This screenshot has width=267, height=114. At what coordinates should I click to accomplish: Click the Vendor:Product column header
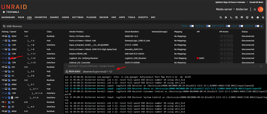pos(77,32)
